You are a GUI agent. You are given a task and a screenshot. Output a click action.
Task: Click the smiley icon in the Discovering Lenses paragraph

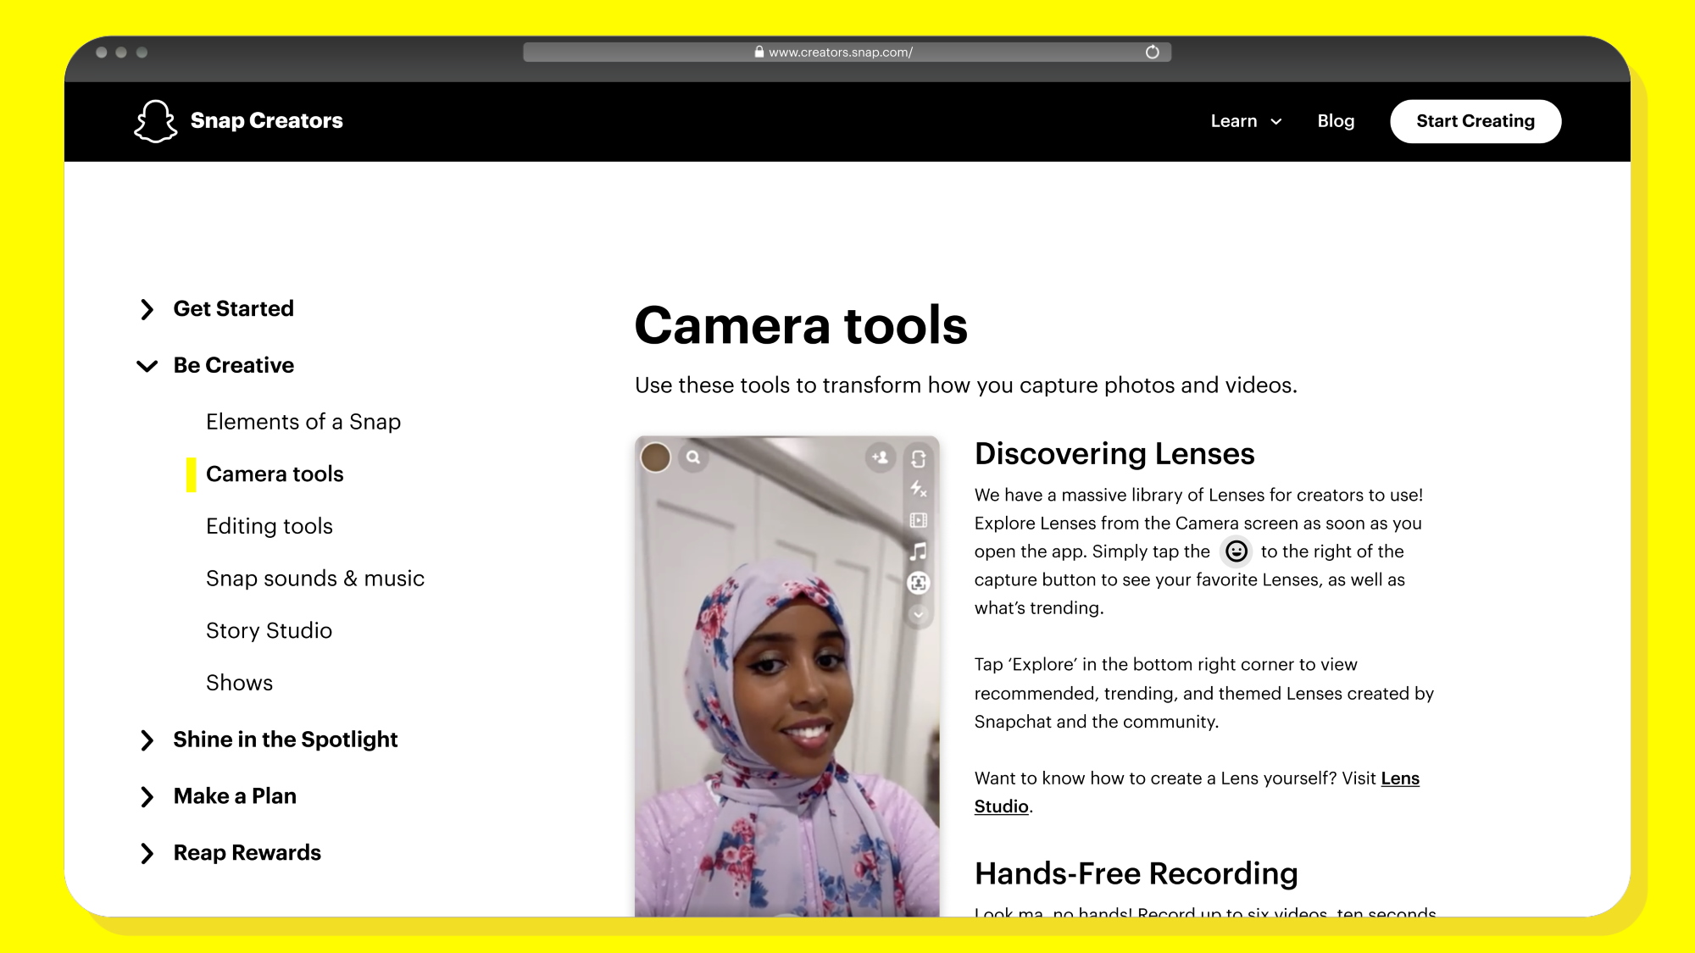click(x=1237, y=551)
